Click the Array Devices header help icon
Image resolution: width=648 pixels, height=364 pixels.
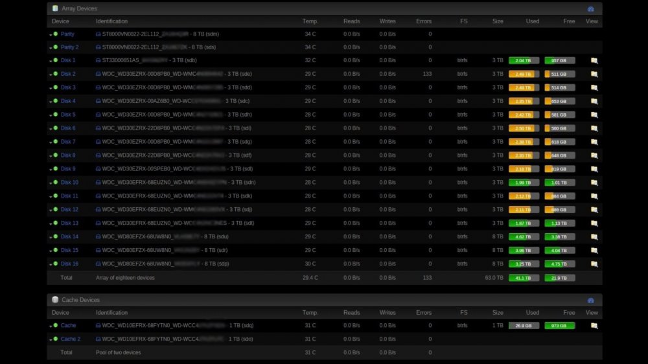click(590, 8)
